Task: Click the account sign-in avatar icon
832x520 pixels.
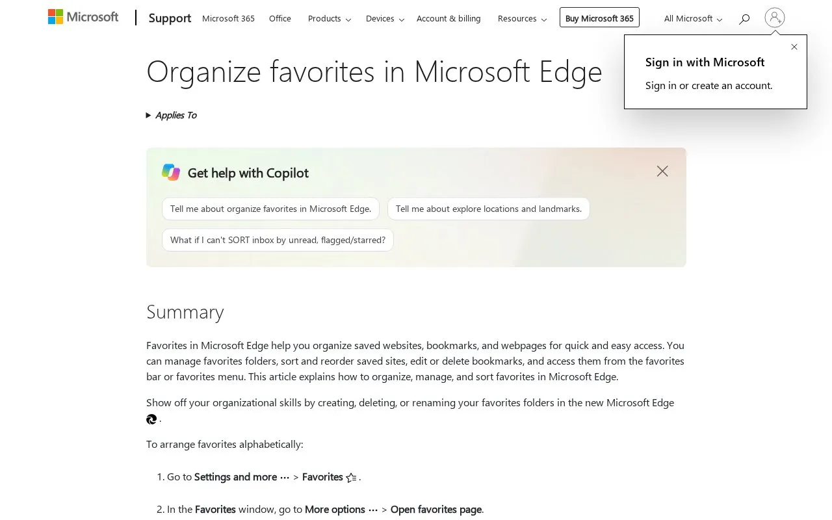Action: [x=775, y=18]
